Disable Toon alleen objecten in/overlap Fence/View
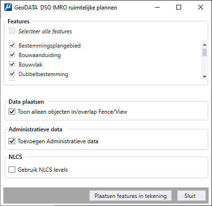 [12, 112]
